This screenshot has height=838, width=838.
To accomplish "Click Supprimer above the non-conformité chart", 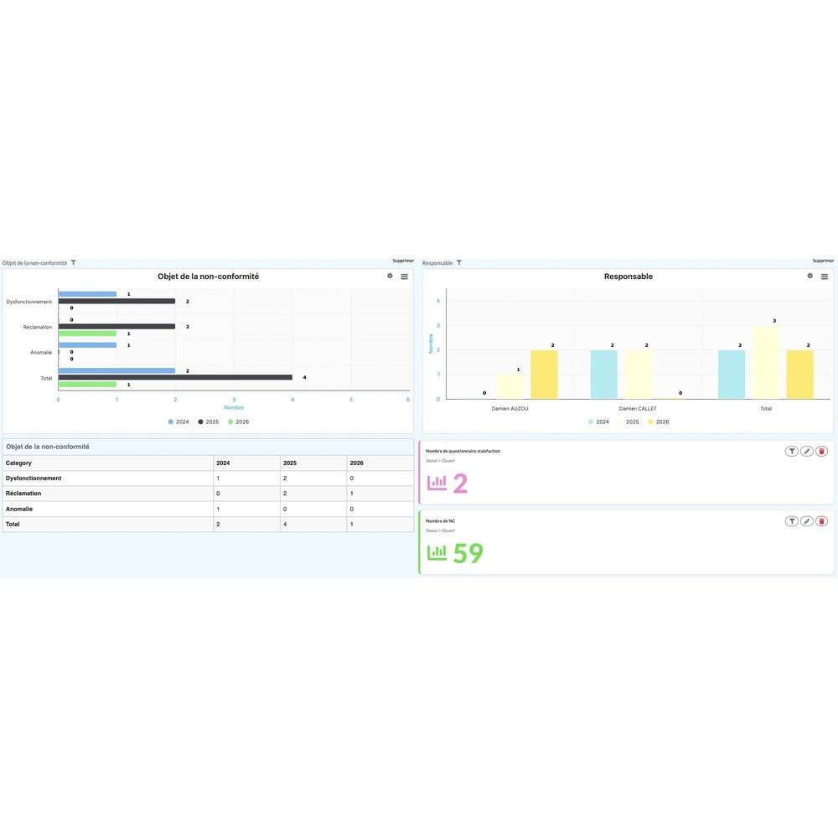I will [403, 261].
